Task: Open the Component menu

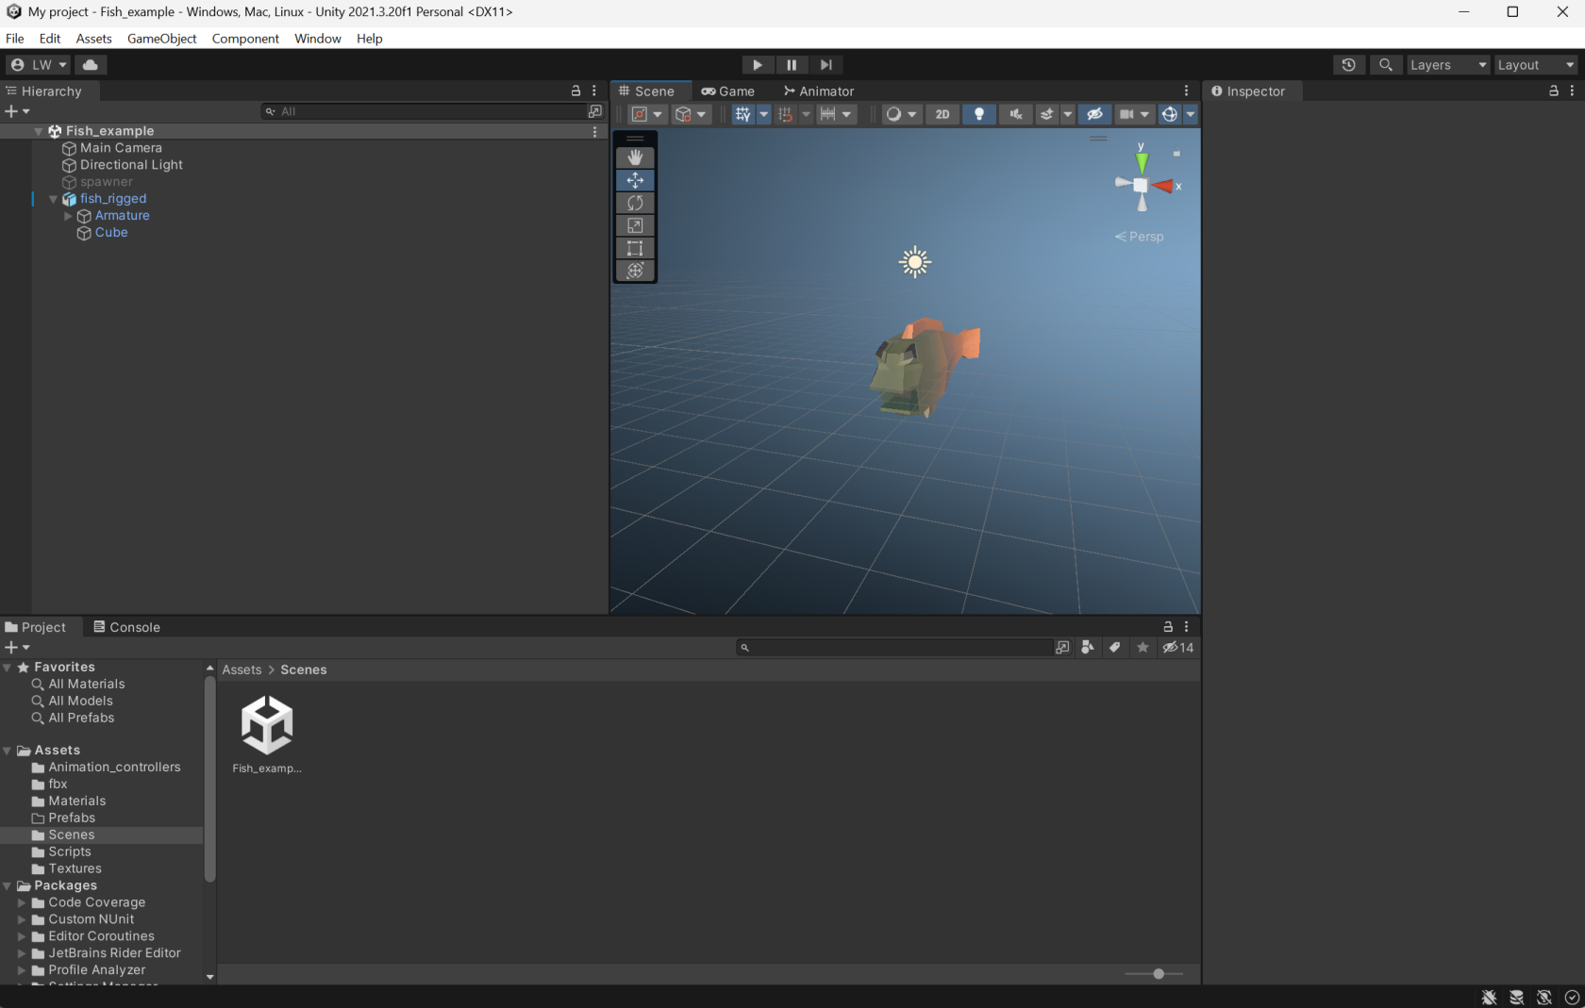Action: pos(245,39)
